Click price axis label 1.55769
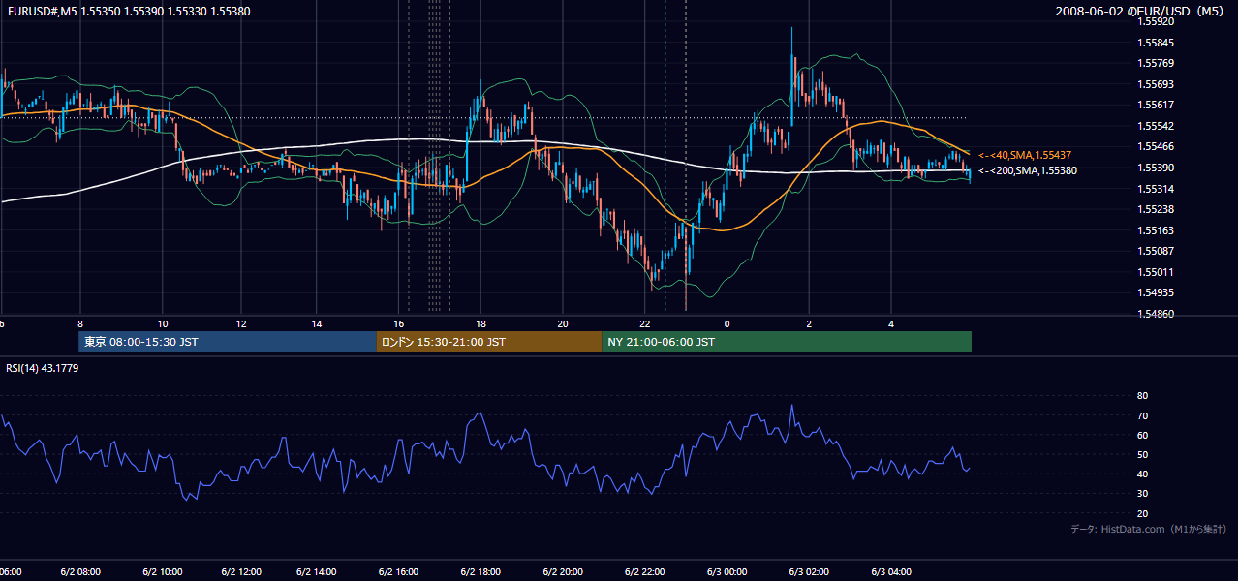 tap(1158, 64)
